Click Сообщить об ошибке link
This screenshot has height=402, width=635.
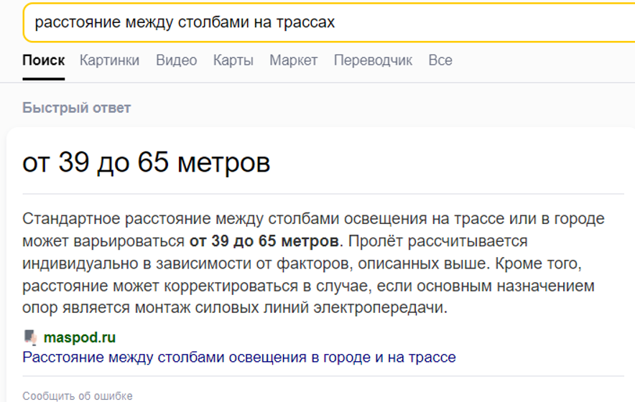[78, 396]
